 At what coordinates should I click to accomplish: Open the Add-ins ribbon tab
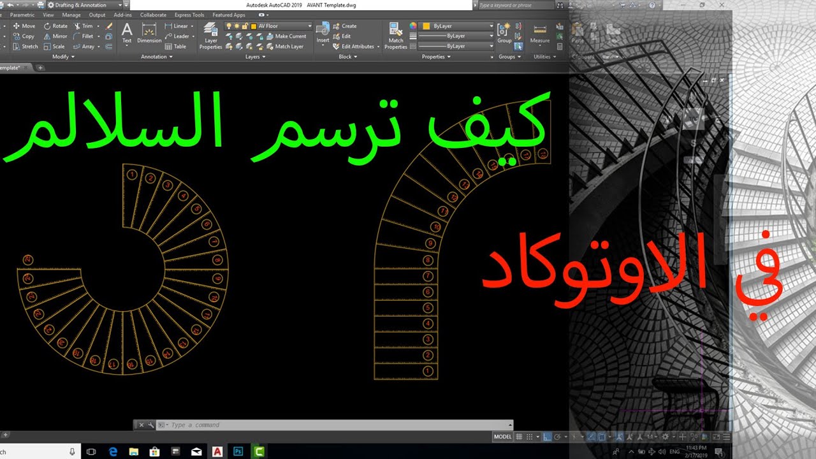123,15
